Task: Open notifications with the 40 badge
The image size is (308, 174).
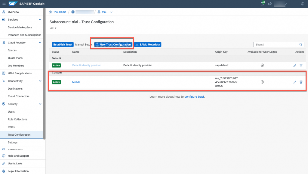Action: pyautogui.click(x=262, y=4)
